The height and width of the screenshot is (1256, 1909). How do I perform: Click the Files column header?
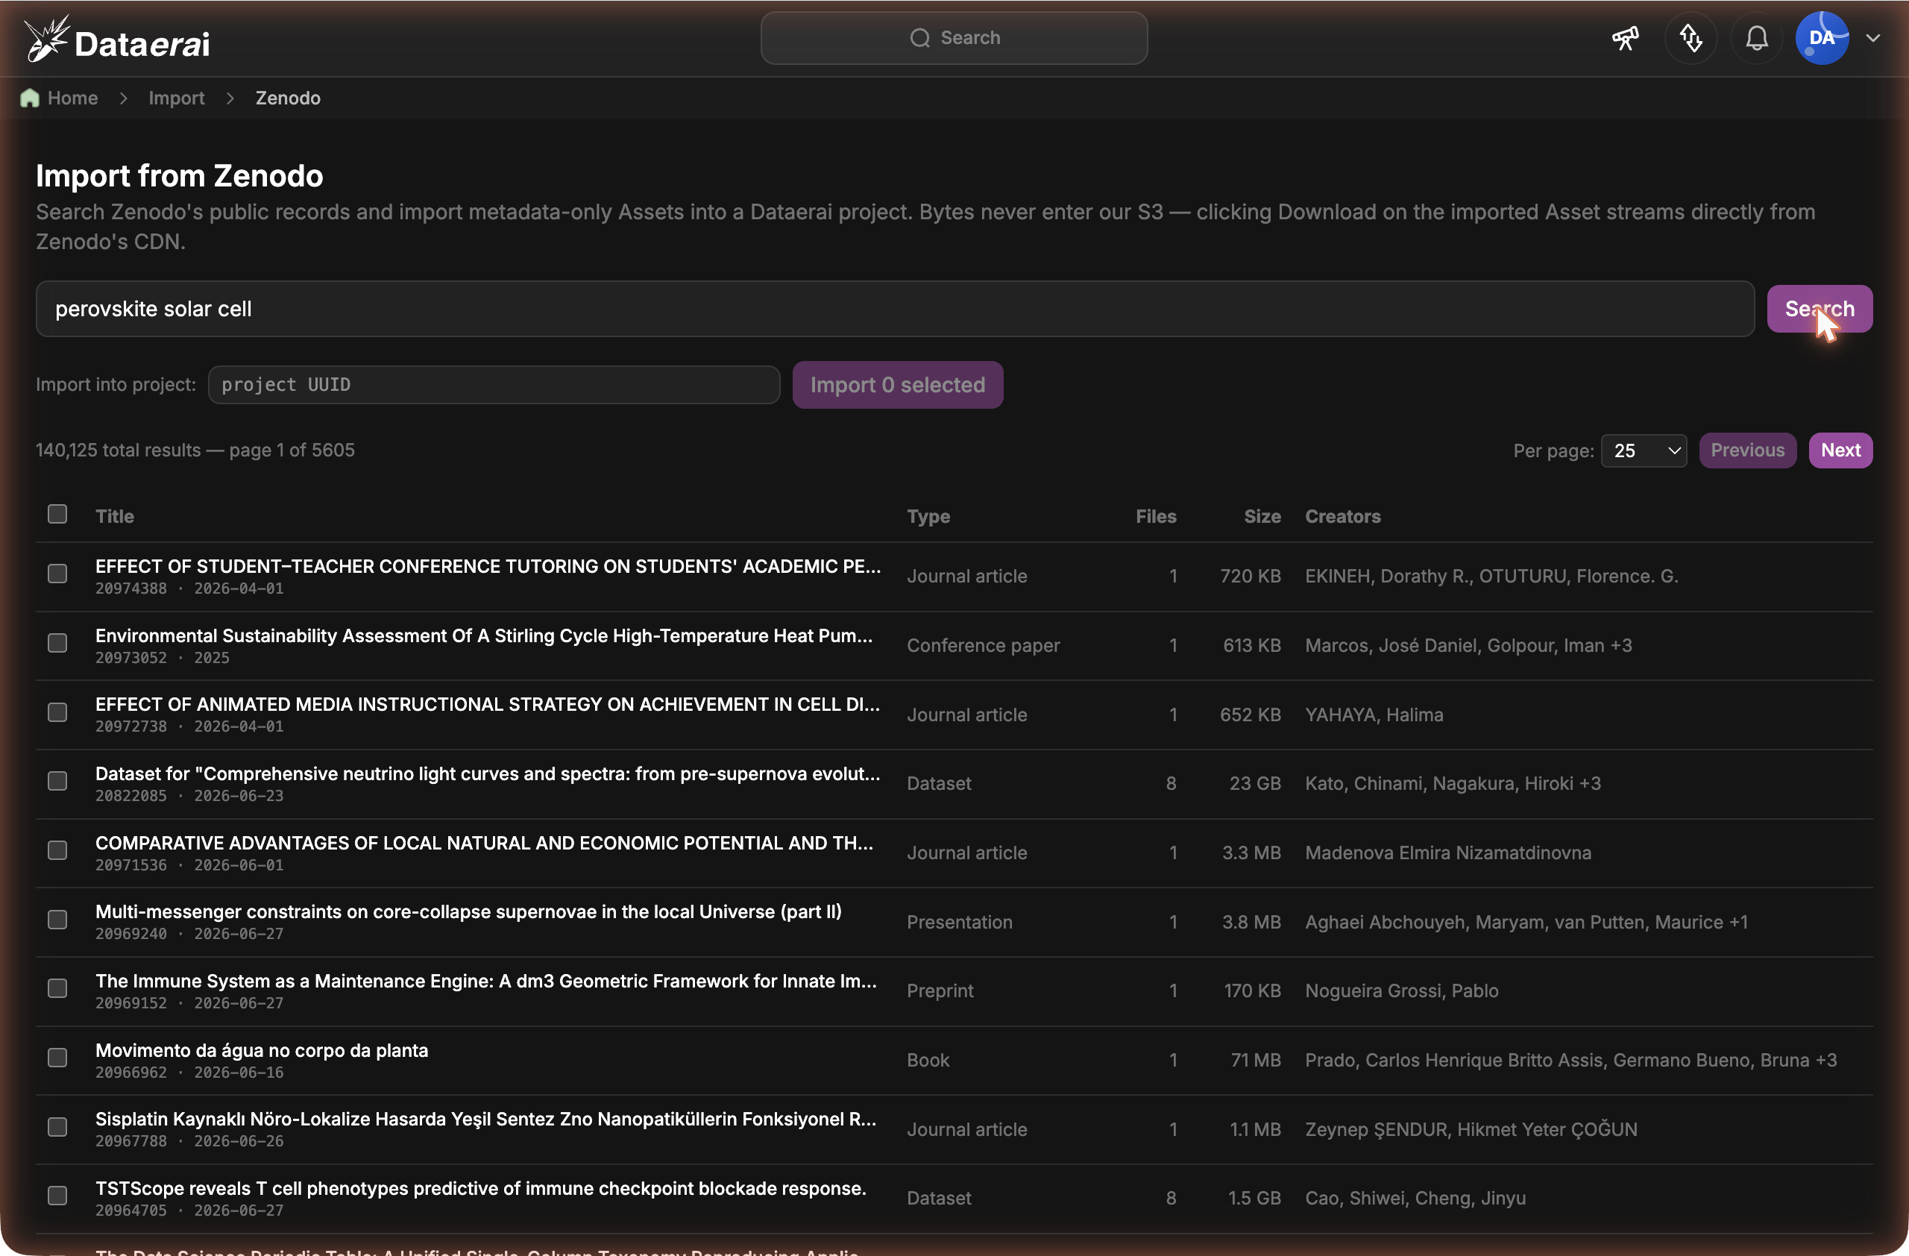click(1156, 517)
